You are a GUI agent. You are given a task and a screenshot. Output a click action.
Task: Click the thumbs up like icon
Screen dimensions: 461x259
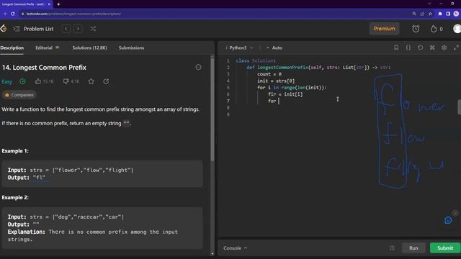[38, 81]
